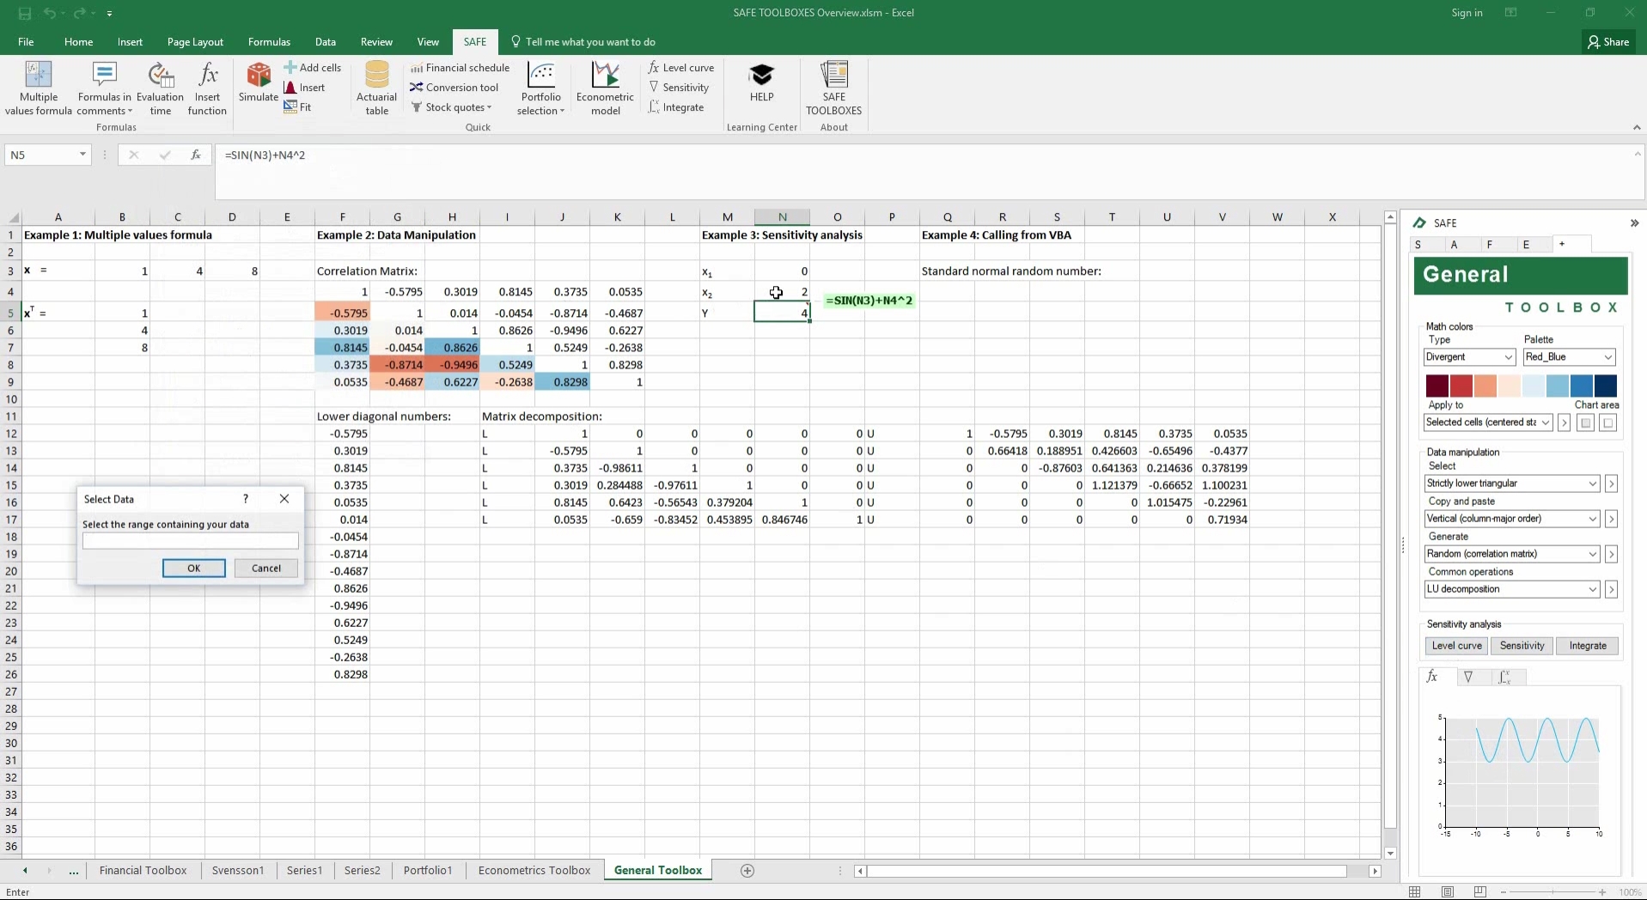This screenshot has width=1647, height=900.
Task: Click the Fit tool in ribbon
Action: coord(297,107)
